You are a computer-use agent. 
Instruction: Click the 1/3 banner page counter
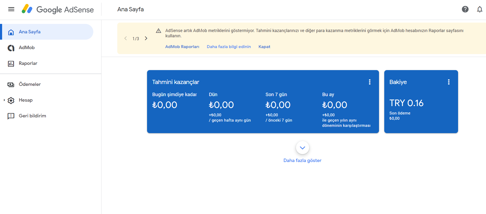pyautogui.click(x=136, y=39)
